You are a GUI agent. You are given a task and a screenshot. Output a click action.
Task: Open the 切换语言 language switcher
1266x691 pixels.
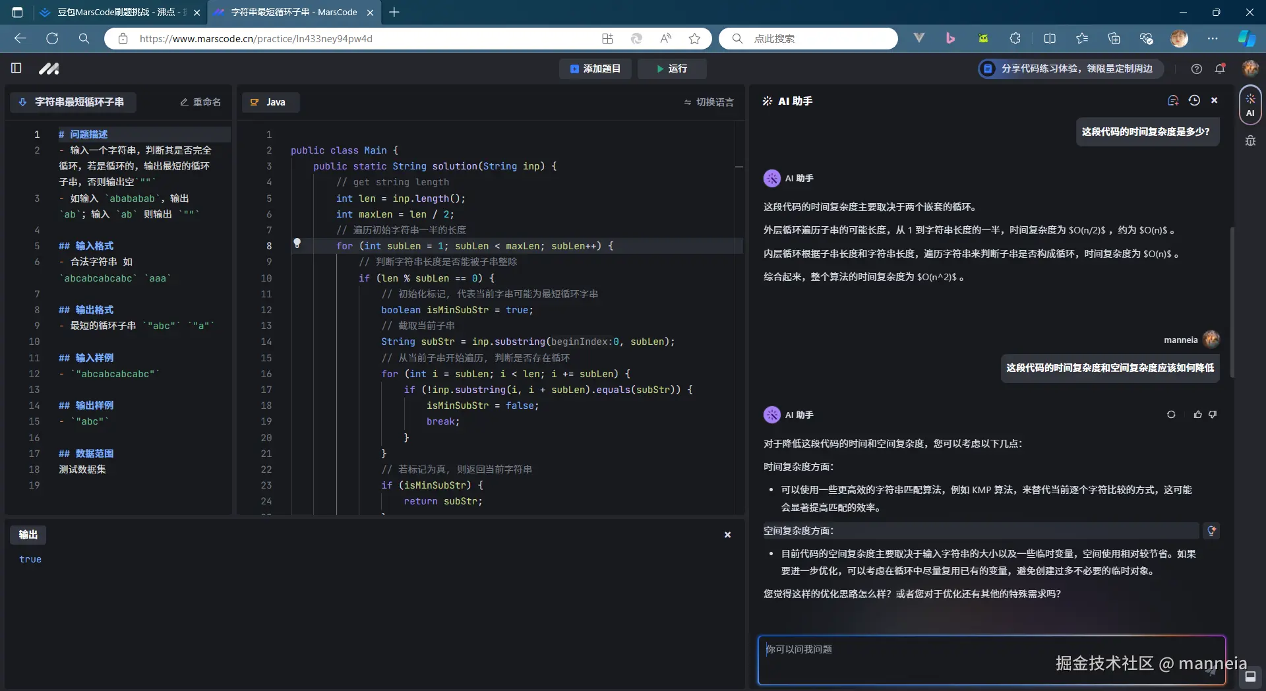[x=709, y=102]
